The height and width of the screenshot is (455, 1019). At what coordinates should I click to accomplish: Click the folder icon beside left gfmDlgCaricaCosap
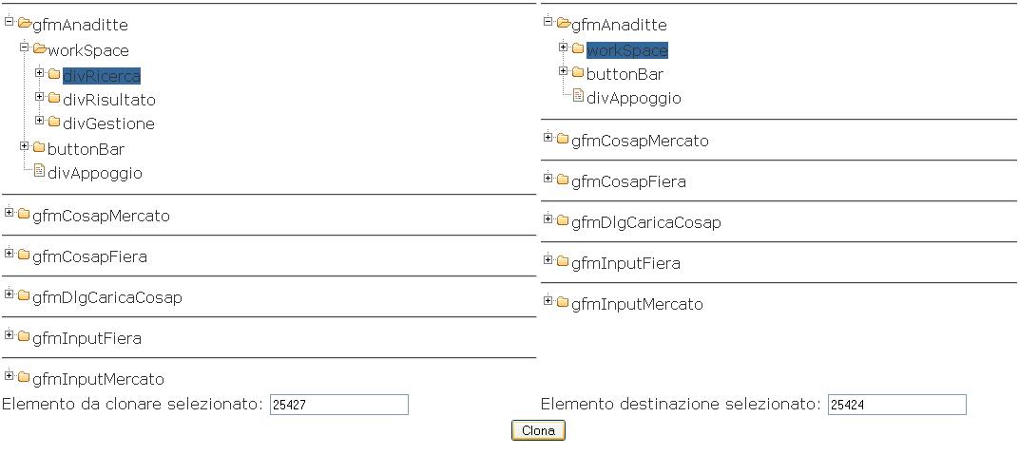click(x=24, y=296)
